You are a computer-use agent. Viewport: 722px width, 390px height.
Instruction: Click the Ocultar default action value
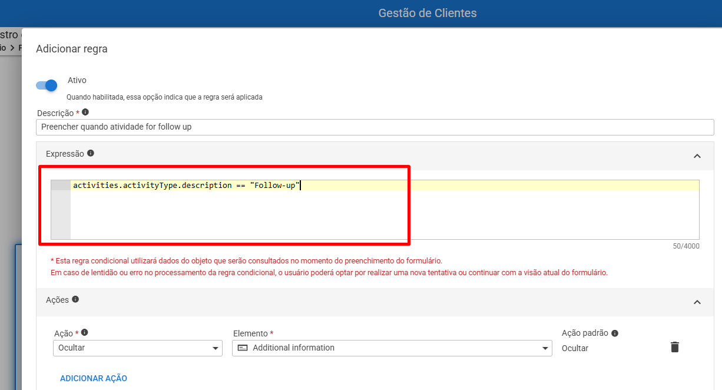[575, 348]
